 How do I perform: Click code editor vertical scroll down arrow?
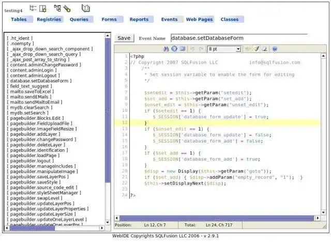pos(323,212)
